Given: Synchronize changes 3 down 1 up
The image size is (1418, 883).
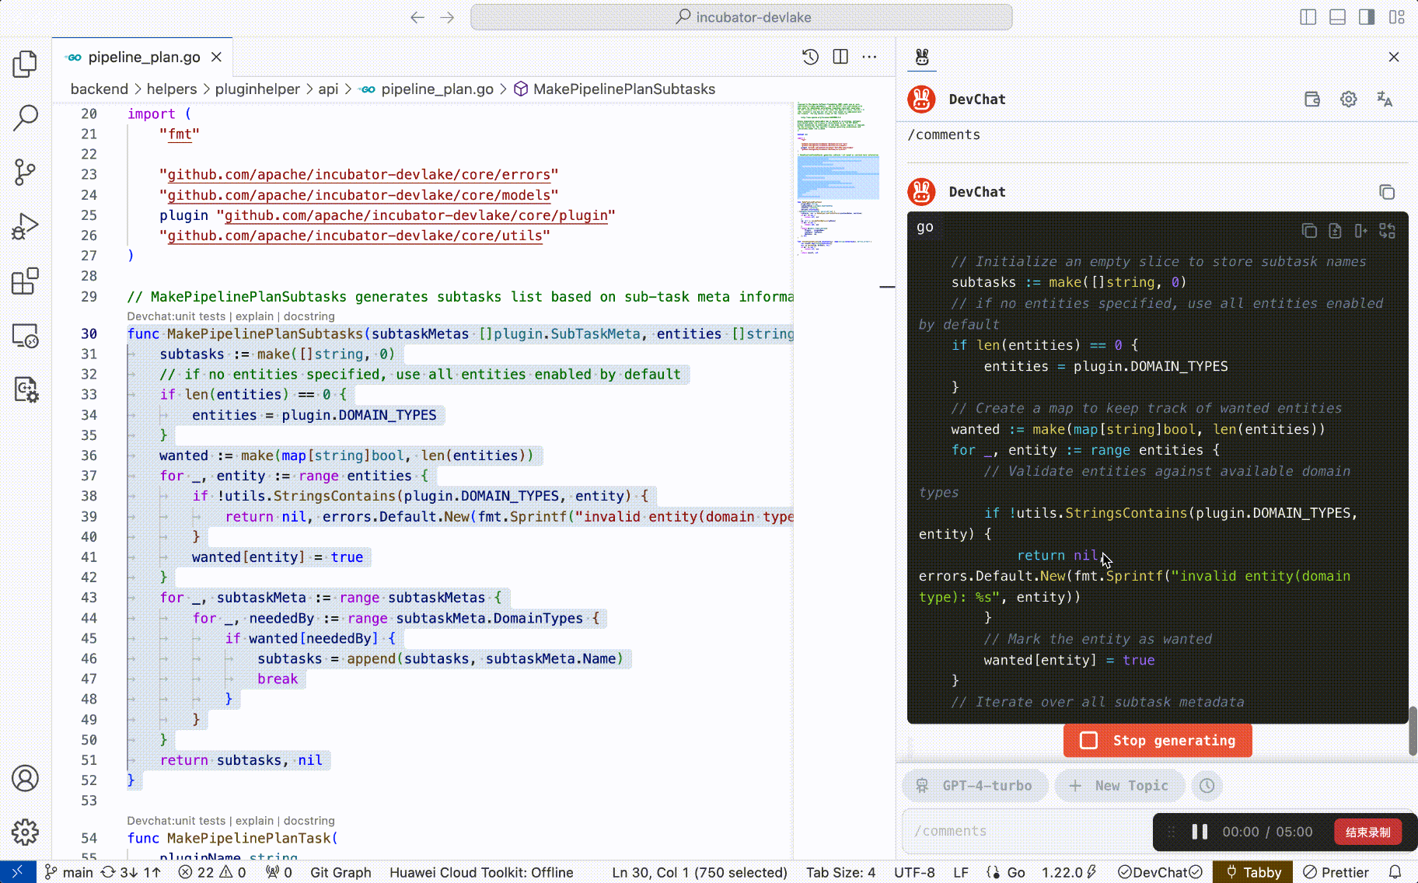Looking at the screenshot, I should pyautogui.click(x=131, y=872).
